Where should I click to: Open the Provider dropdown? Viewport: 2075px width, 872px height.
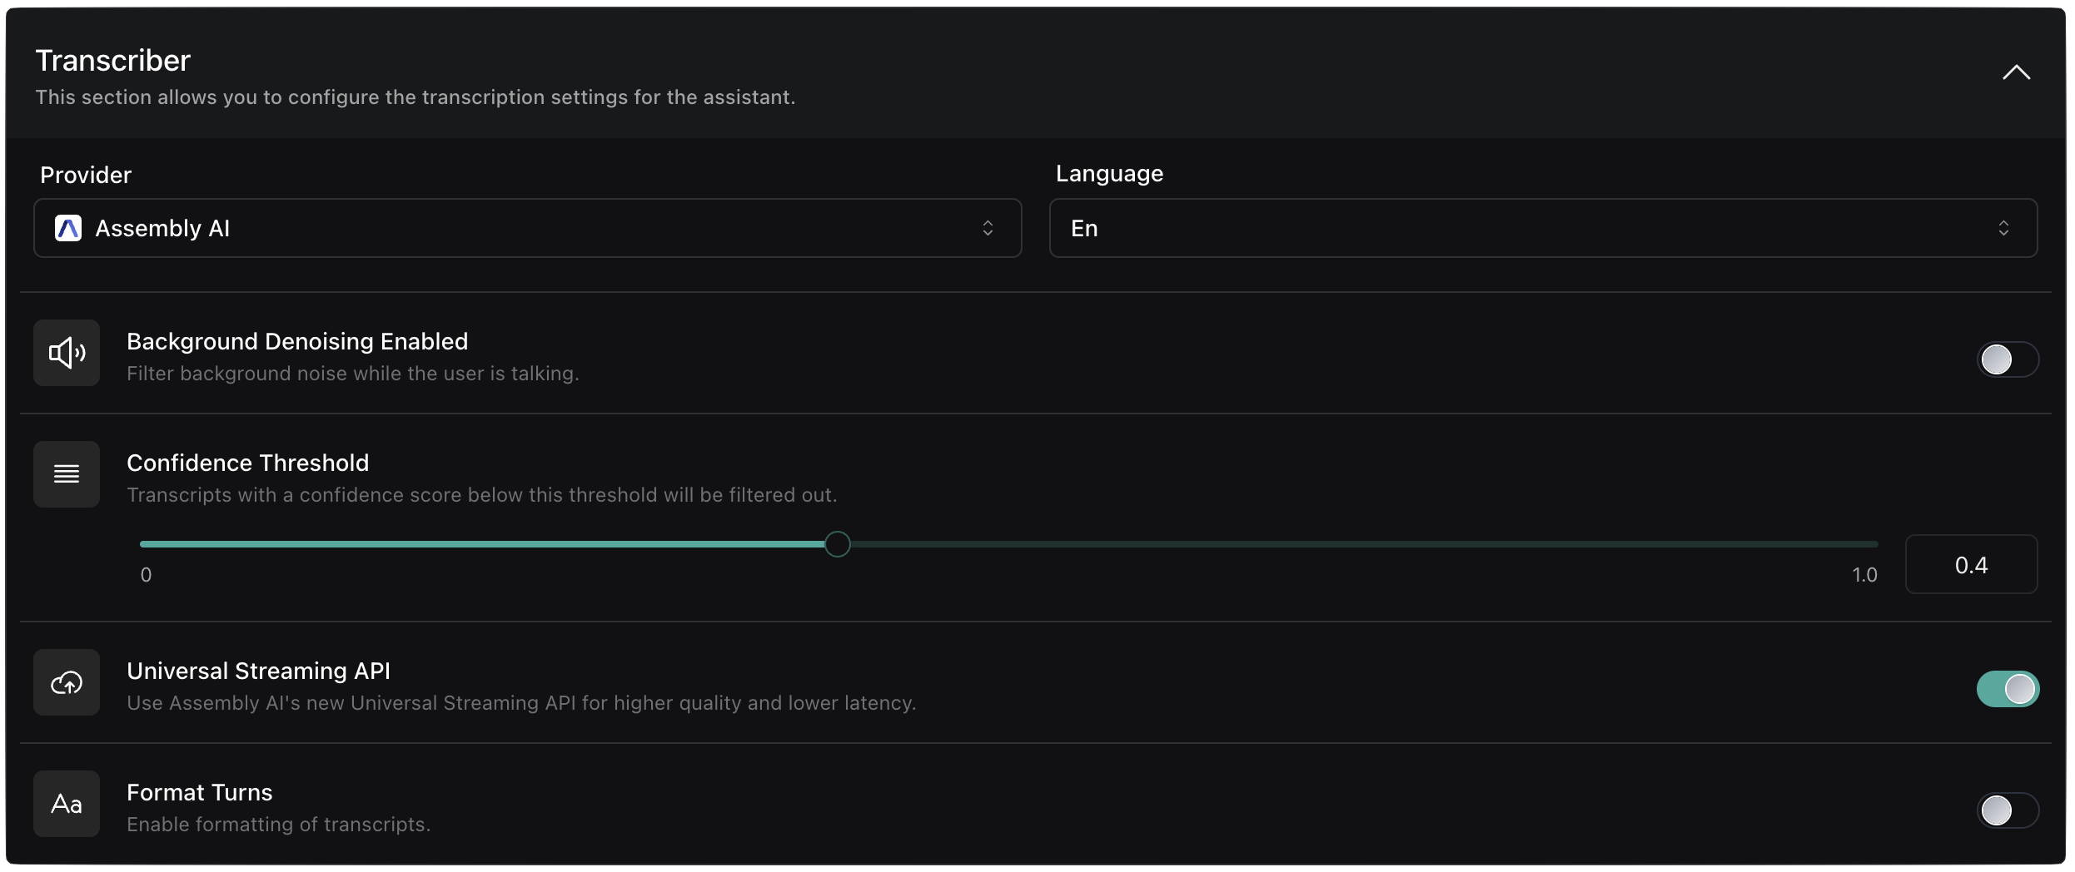click(527, 228)
